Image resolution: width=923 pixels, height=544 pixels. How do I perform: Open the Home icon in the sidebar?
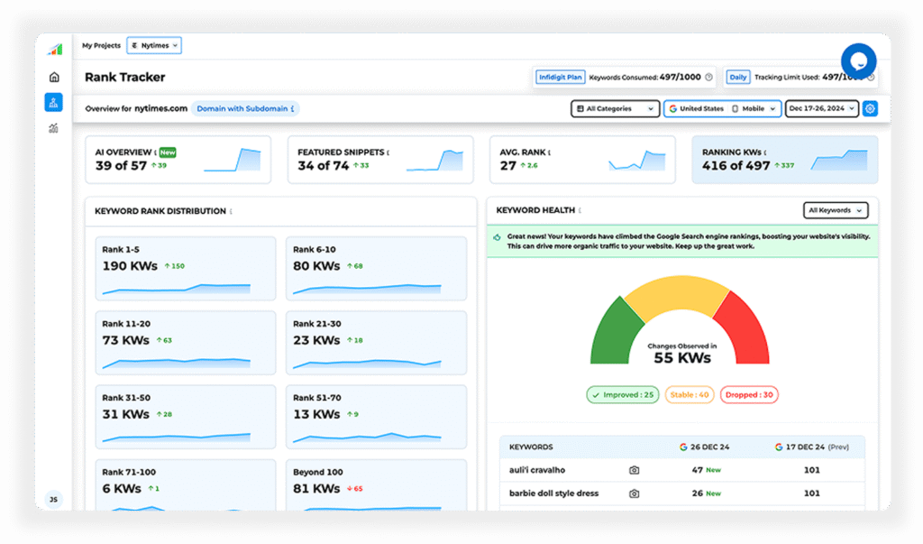click(54, 78)
